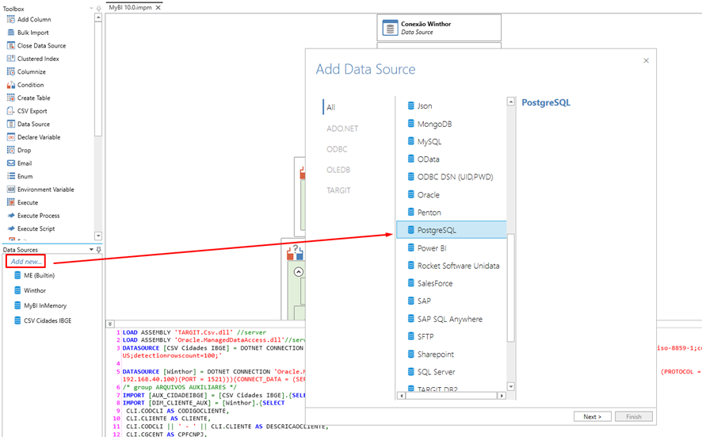Click the Conexão Winthor data source node icon
The image size is (702, 437).
click(x=390, y=27)
